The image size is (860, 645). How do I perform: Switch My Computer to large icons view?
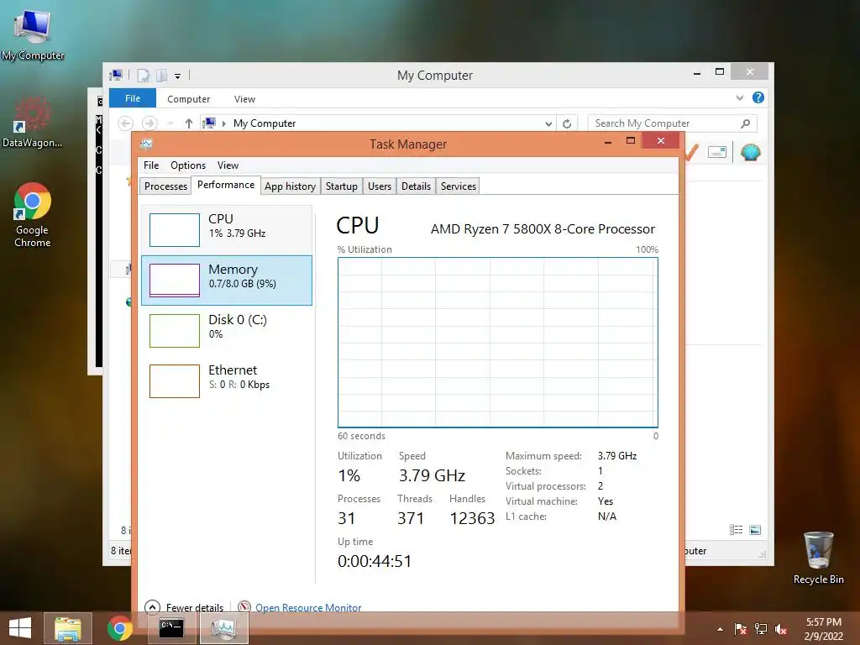[755, 529]
